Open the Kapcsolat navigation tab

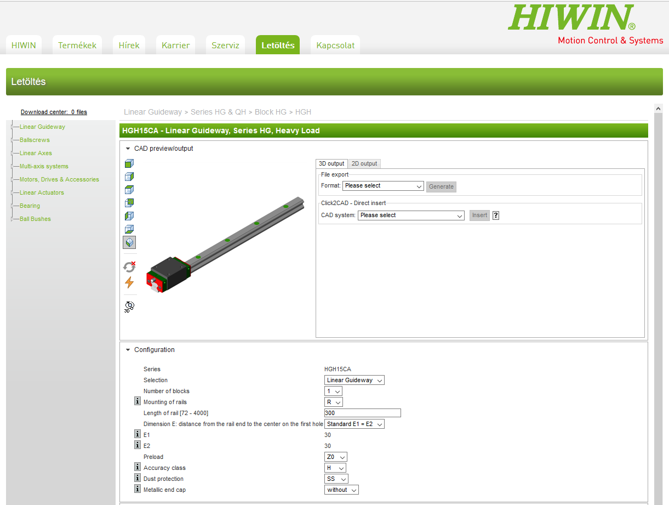point(335,45)
